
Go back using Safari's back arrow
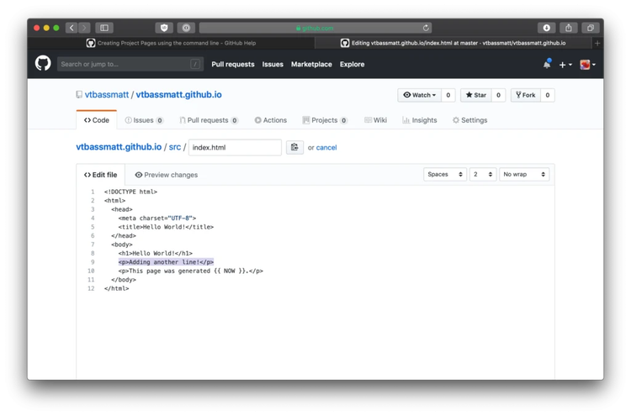click(72, 28)
